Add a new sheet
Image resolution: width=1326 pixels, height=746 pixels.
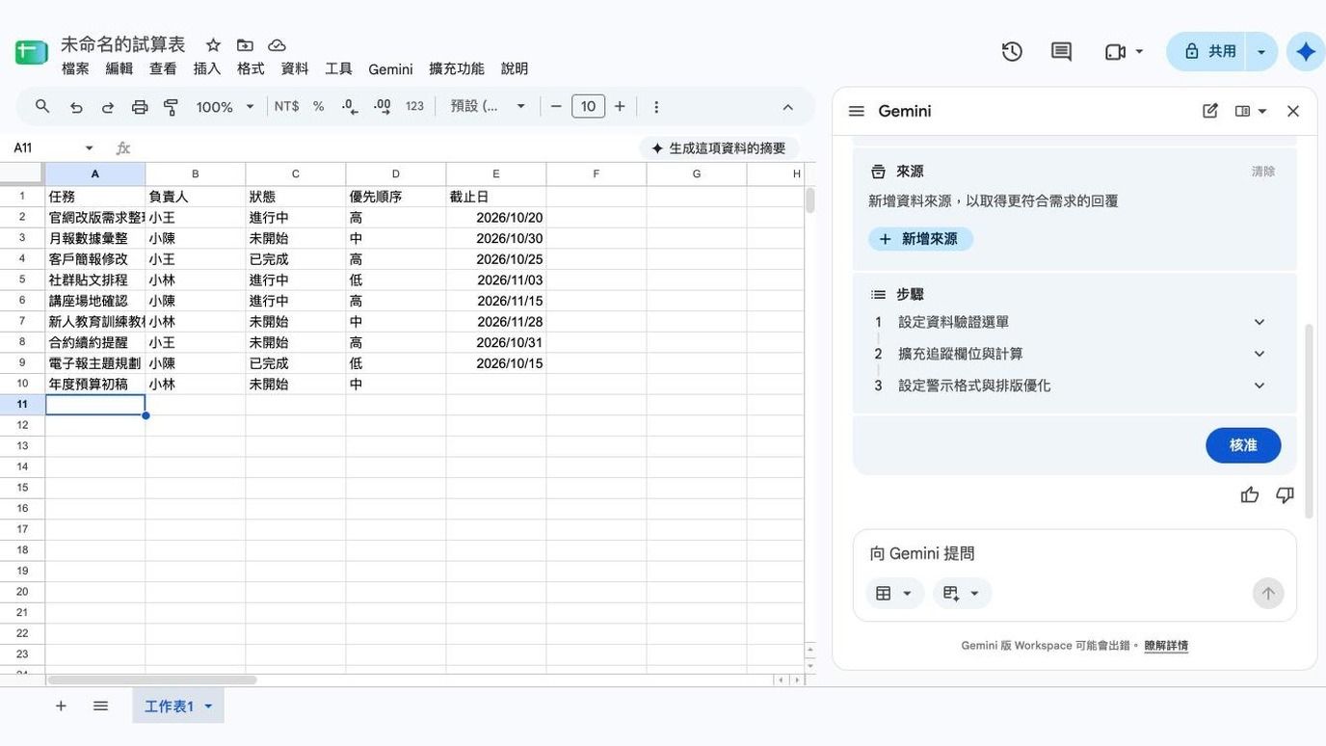point(61,706)
